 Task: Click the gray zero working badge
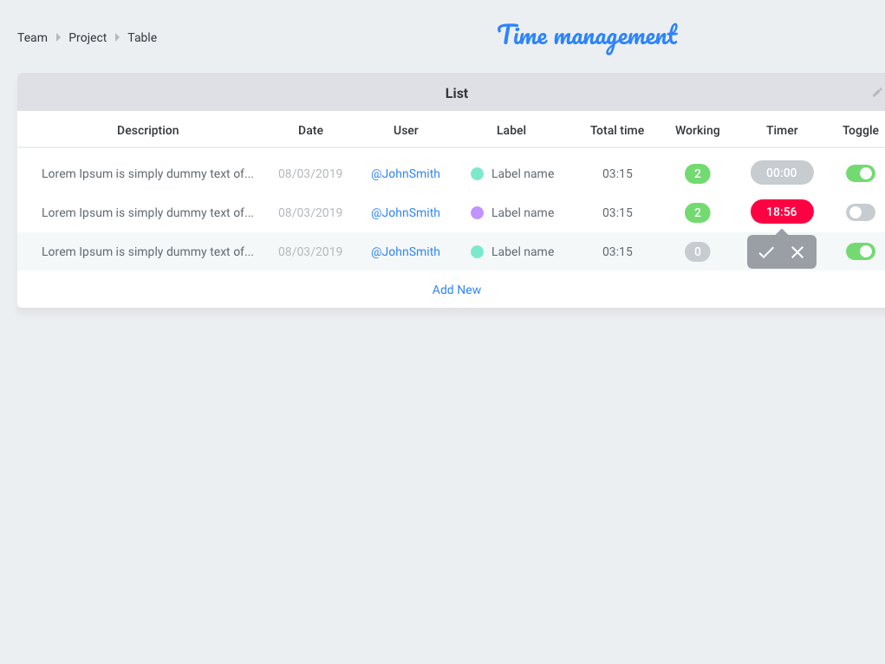click(698, 251)
